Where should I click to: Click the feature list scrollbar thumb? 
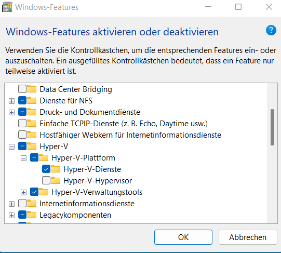pos(272,127)
